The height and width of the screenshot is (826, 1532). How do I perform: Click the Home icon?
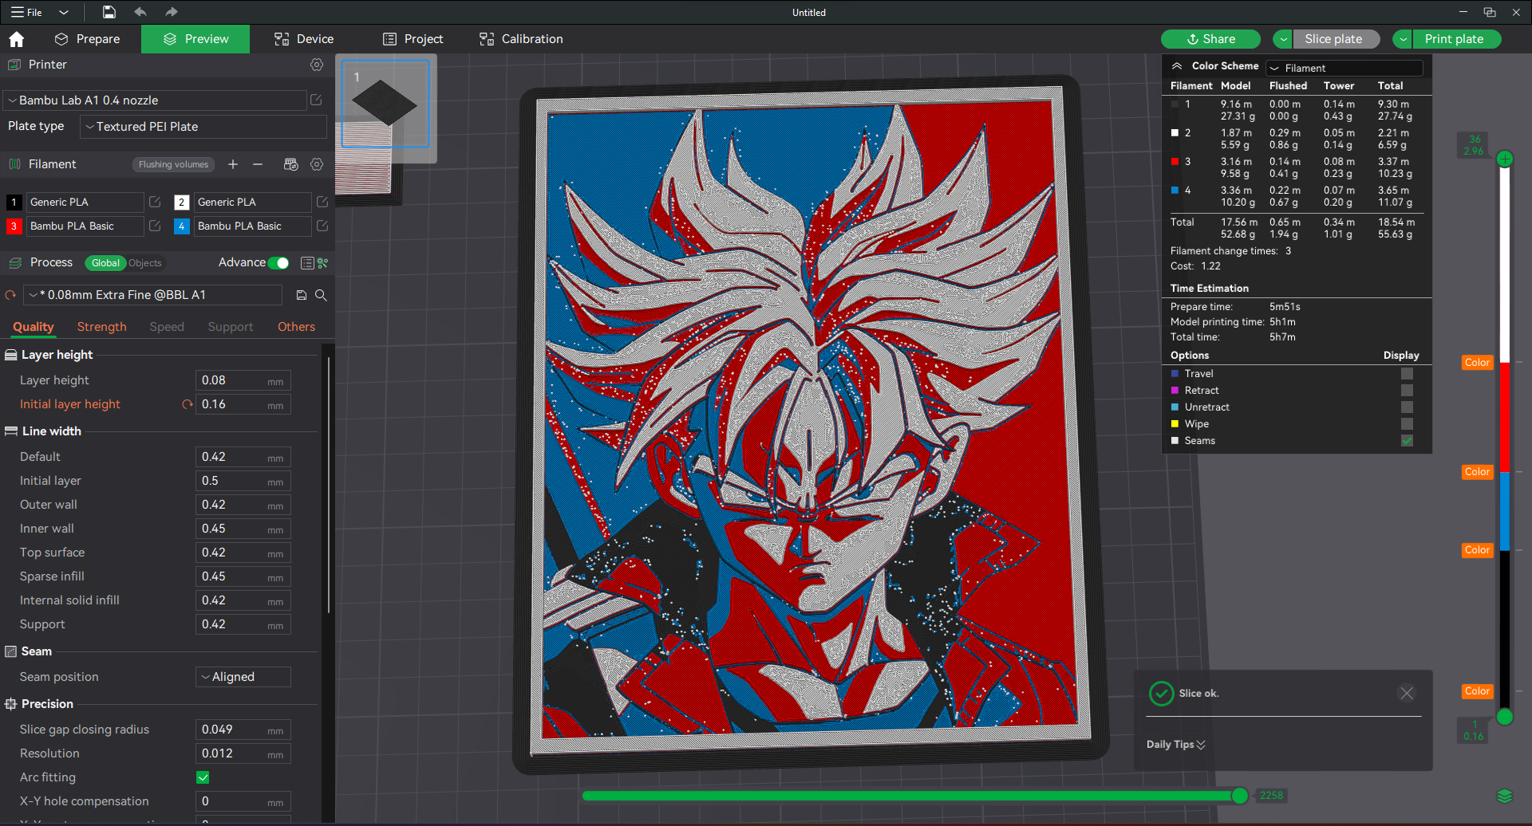point(17,39)
